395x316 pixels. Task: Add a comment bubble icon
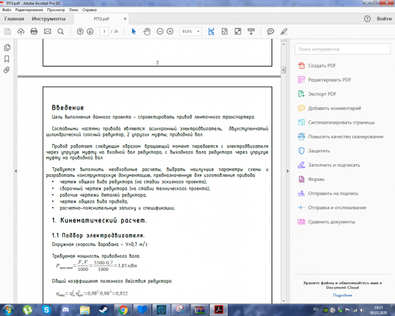tap(270, 31)
